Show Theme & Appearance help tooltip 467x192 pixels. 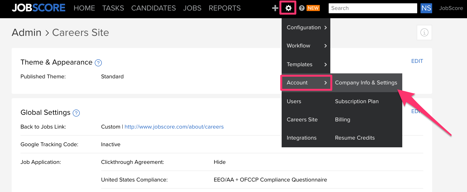tap(98, 63)
